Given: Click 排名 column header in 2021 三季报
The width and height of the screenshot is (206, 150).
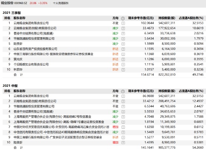Looking at the screenshot, I should pos(7,18).
